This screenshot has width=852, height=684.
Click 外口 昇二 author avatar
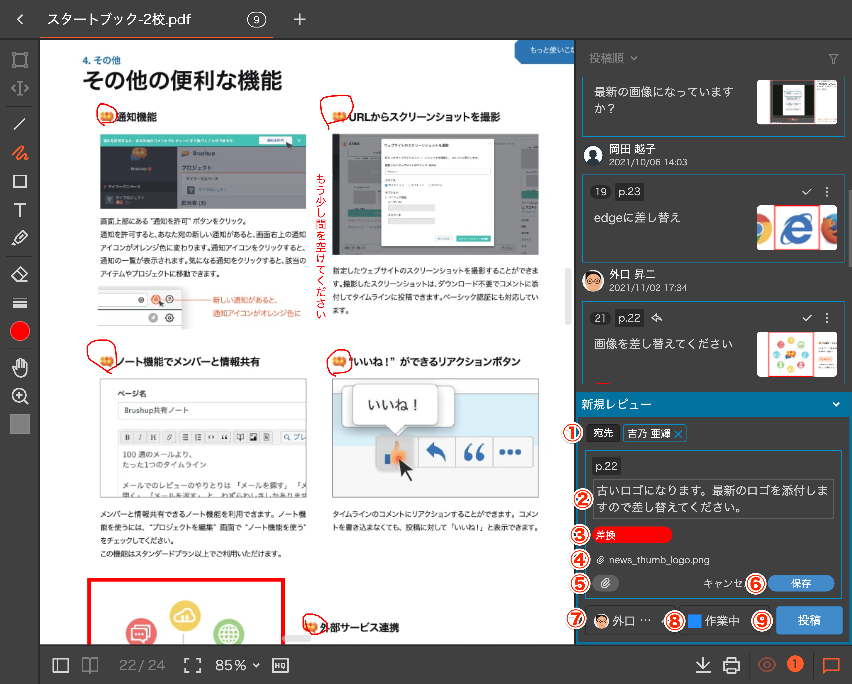click(593, 281)
